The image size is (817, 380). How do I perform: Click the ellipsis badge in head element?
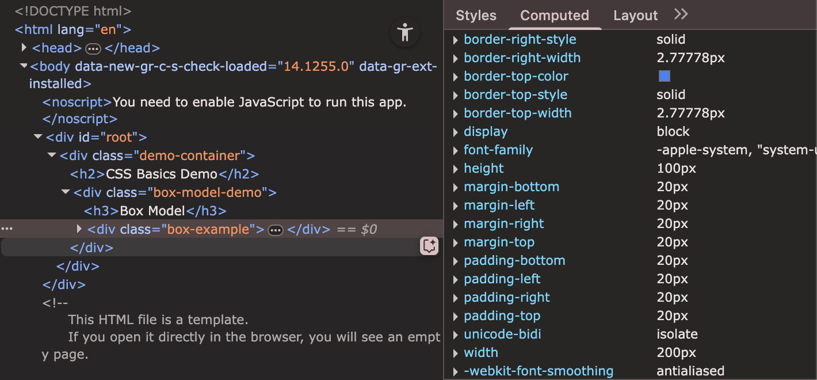point(93,49)
